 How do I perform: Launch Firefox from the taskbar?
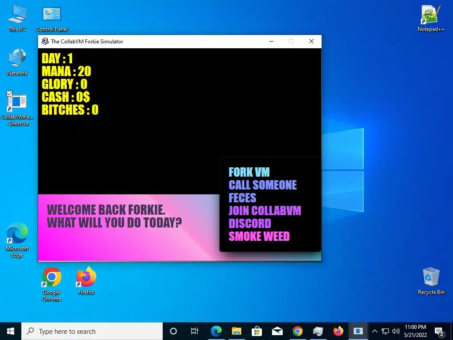pyautogui.click(x=338, y=331)
